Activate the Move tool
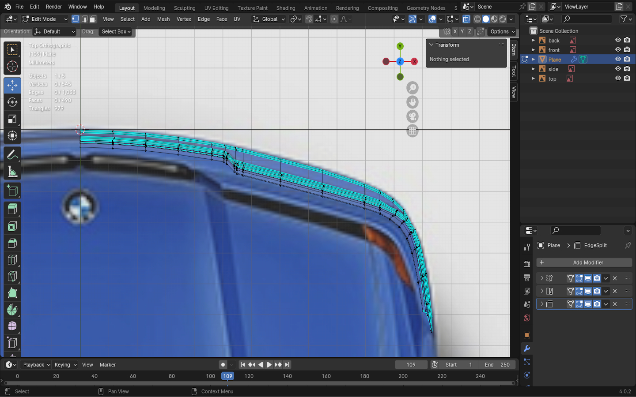 tap(12, 85)
